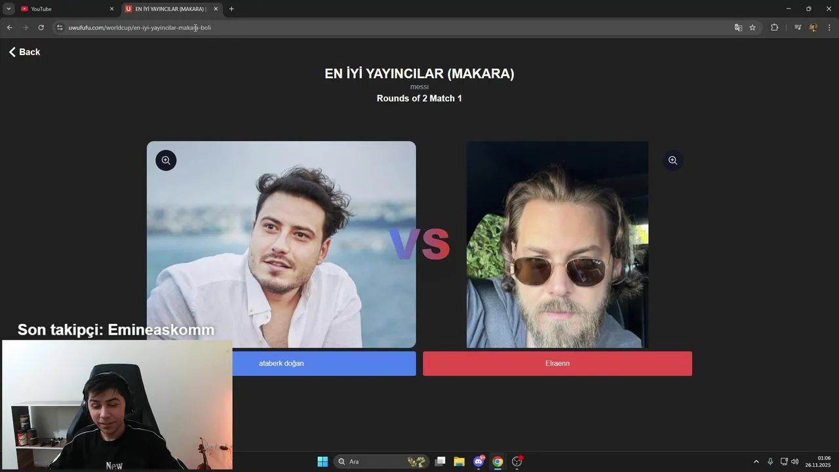Go back using the Back arrow link
Screen dimensions: 839x472
click(x=24, y=52)
